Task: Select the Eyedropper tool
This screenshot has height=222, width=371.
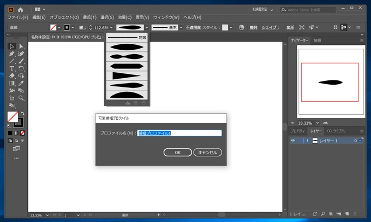Action: coord(21,83)
